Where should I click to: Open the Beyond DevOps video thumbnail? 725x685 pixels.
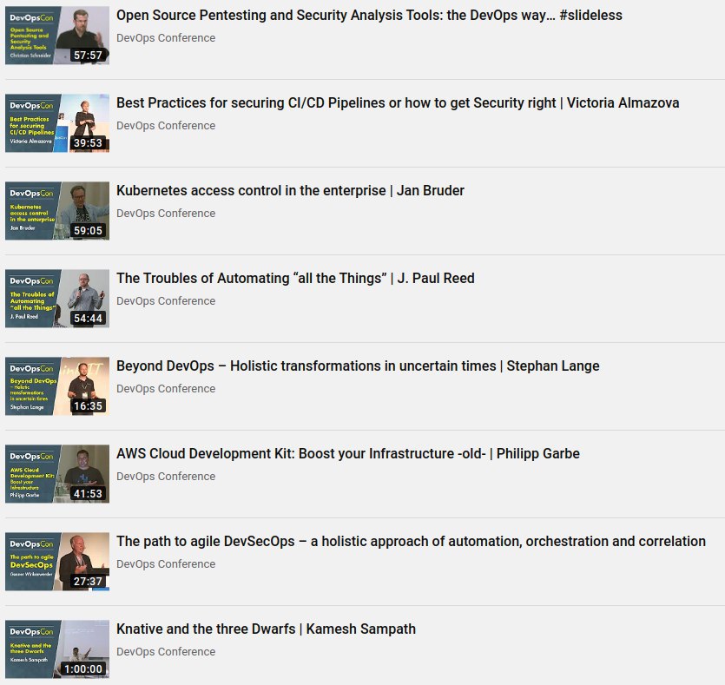(57, 386)
